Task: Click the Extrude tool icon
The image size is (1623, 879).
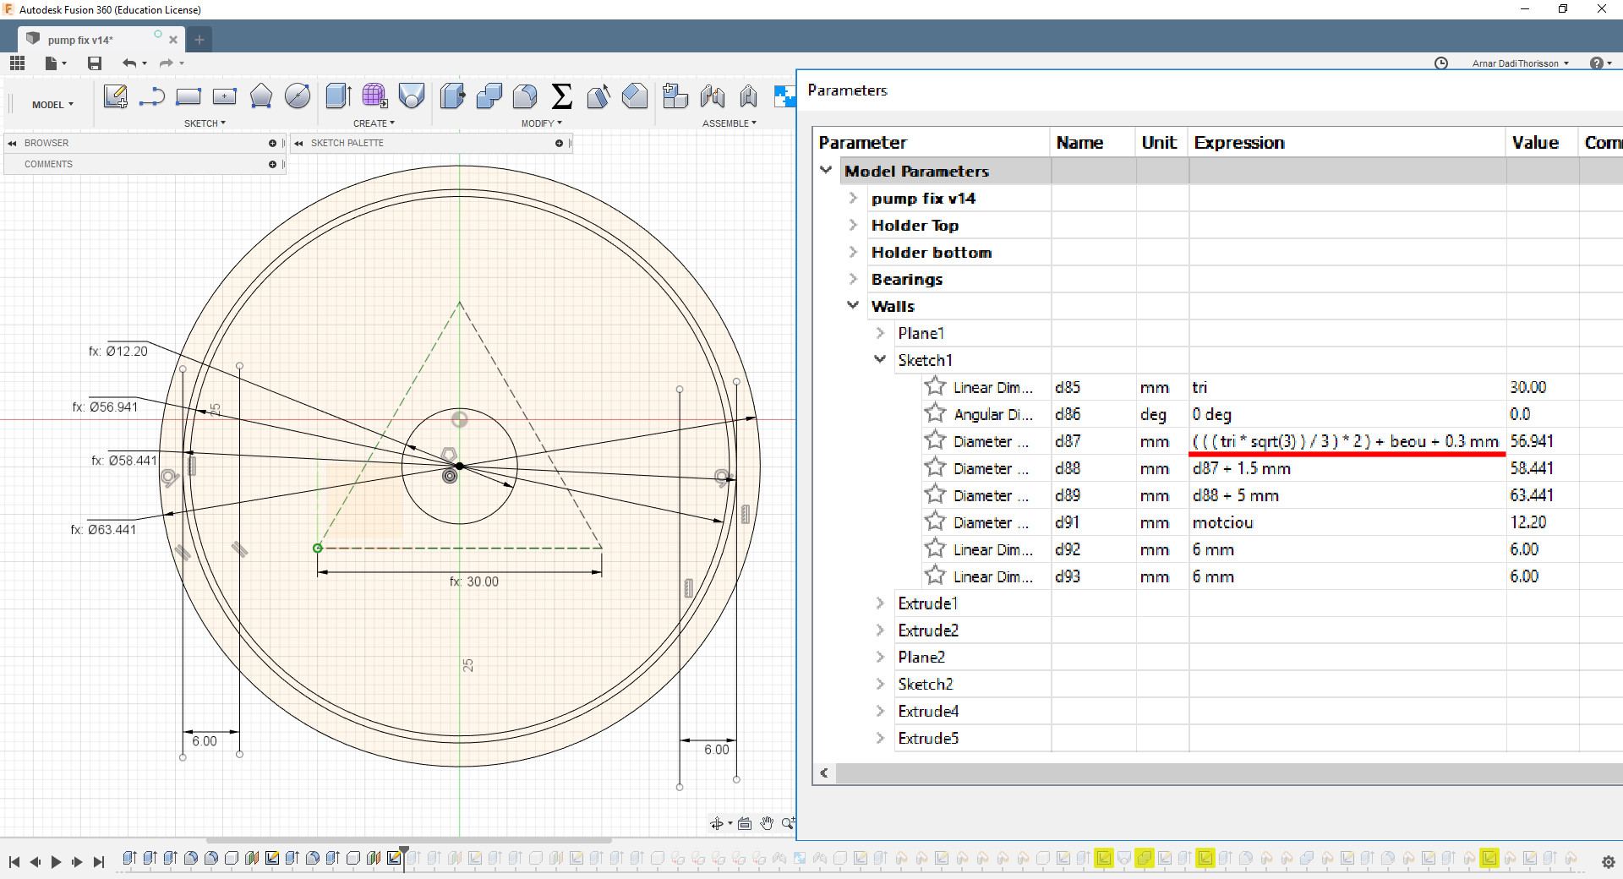Action: tap(338, 96)
